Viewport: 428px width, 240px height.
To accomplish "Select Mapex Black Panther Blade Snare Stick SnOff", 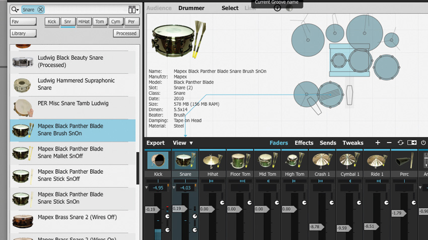I will (x=73, y=176).
